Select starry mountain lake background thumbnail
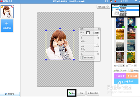This screenshot has width=140, height=97. pos(120,23)
